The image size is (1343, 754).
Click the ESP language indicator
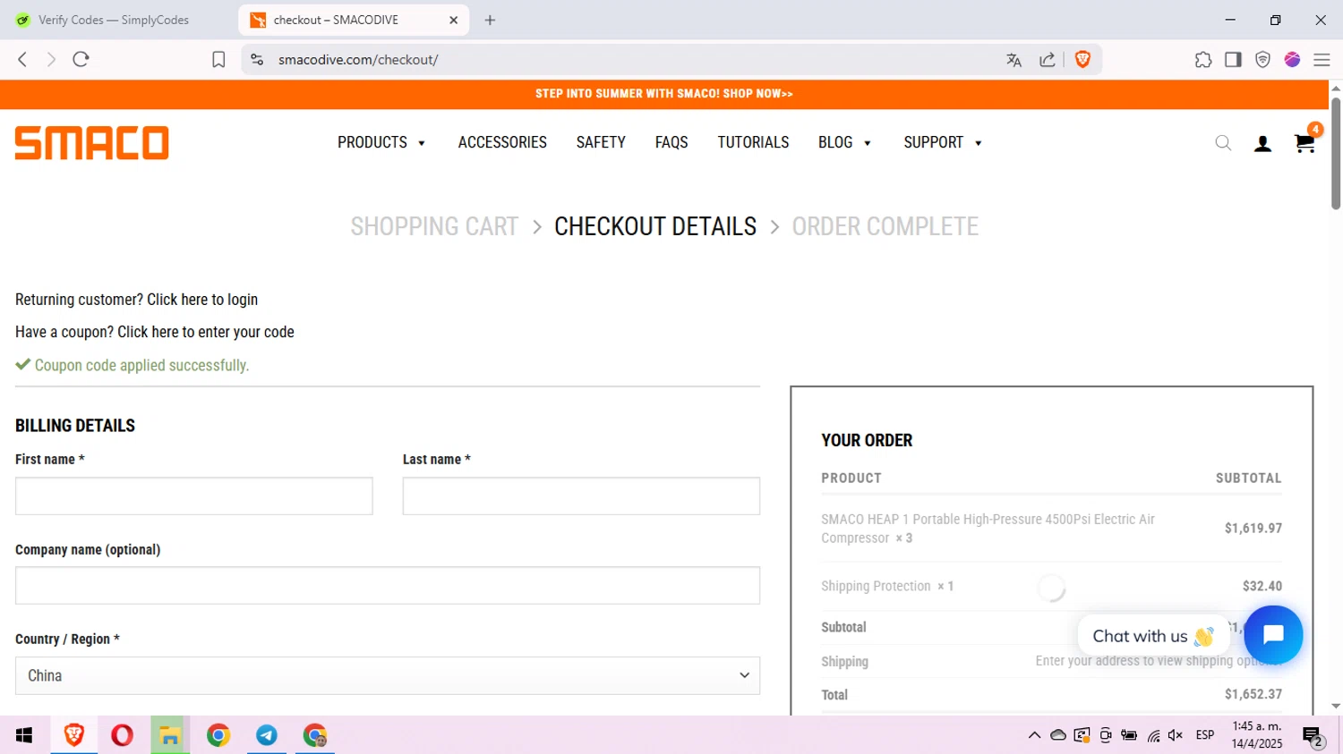[x=1205, y=735]
